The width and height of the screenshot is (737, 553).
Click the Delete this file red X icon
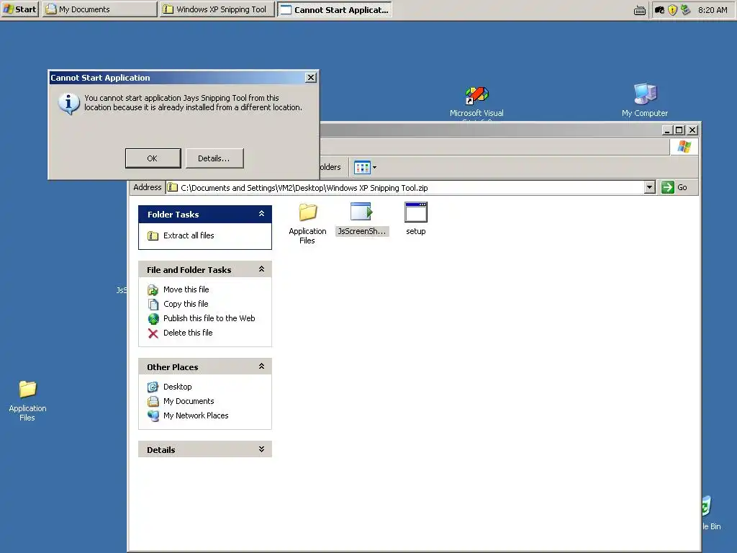pos(153,333)
